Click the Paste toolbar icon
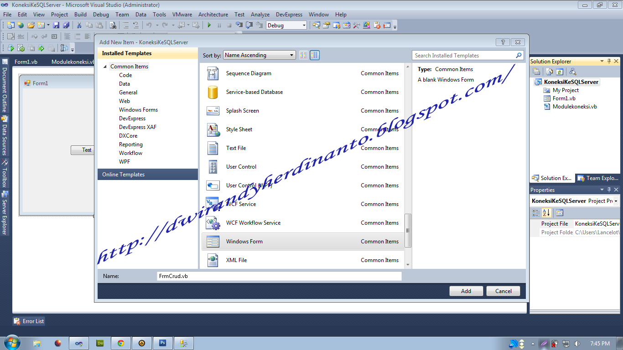The width and height of the screenshot is (623, 350). pyautogui.click(x=99, y=25)
